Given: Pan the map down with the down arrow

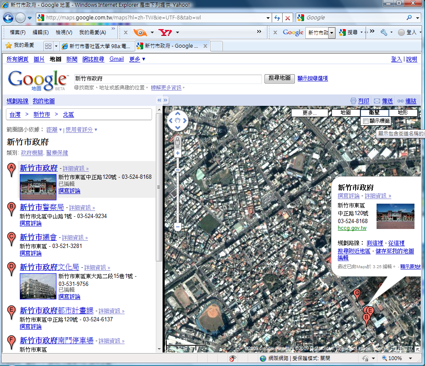Looking at the screenshot, I should 177,127.
